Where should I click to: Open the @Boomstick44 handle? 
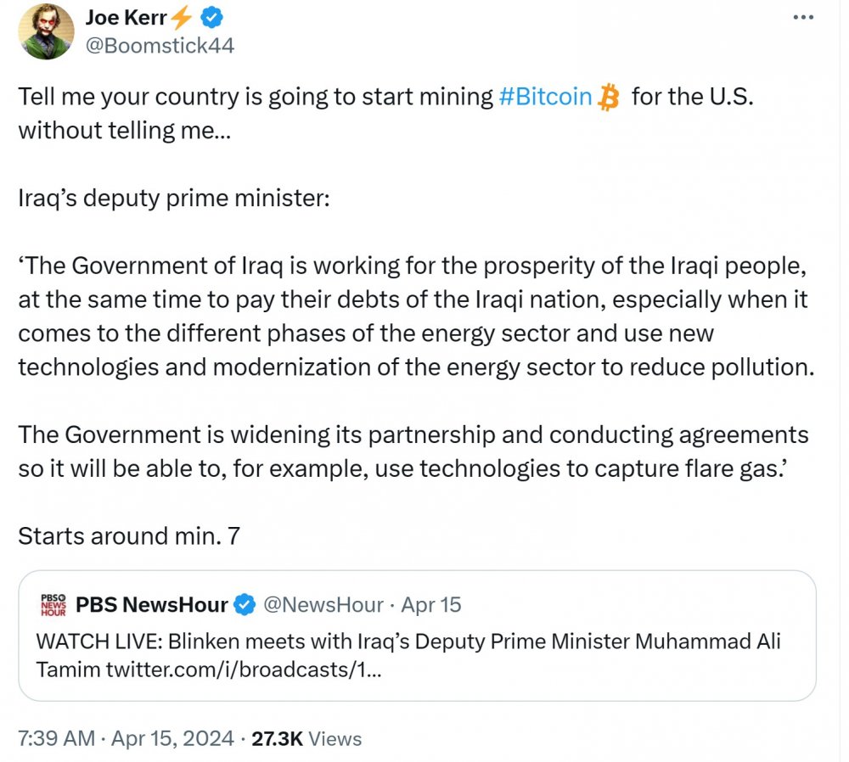pos(159,45)
